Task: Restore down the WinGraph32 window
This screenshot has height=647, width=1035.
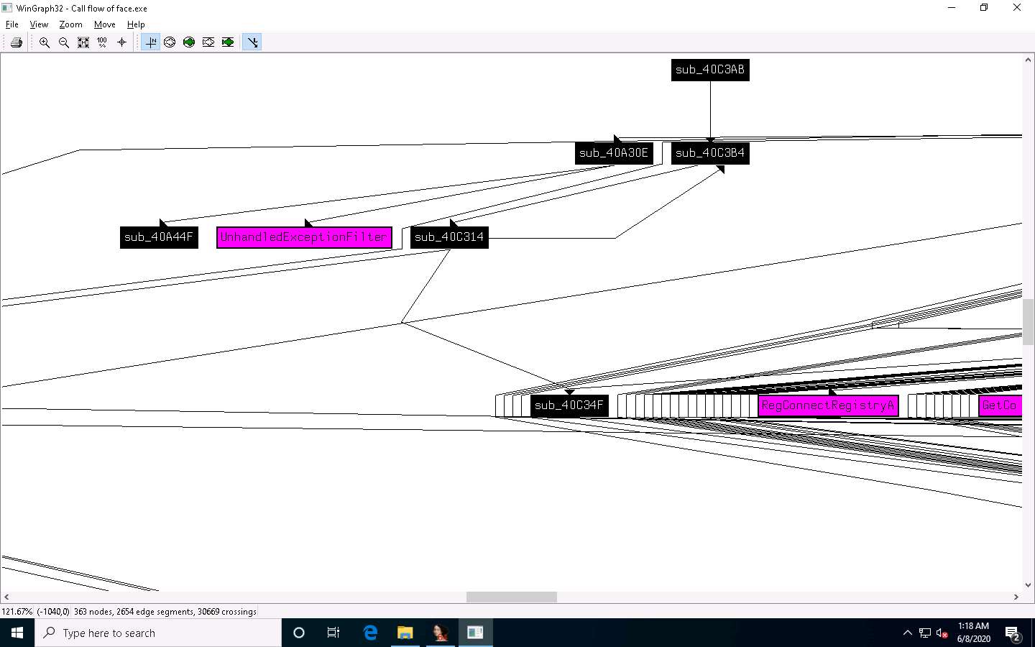Action: [984, 8]
